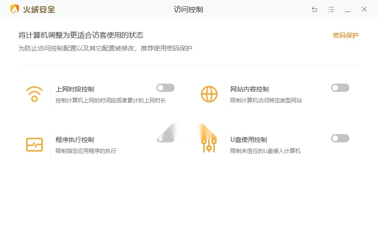
Task: Open the main menu list icon
Action: pyautogui.click(x=331, y=9)
